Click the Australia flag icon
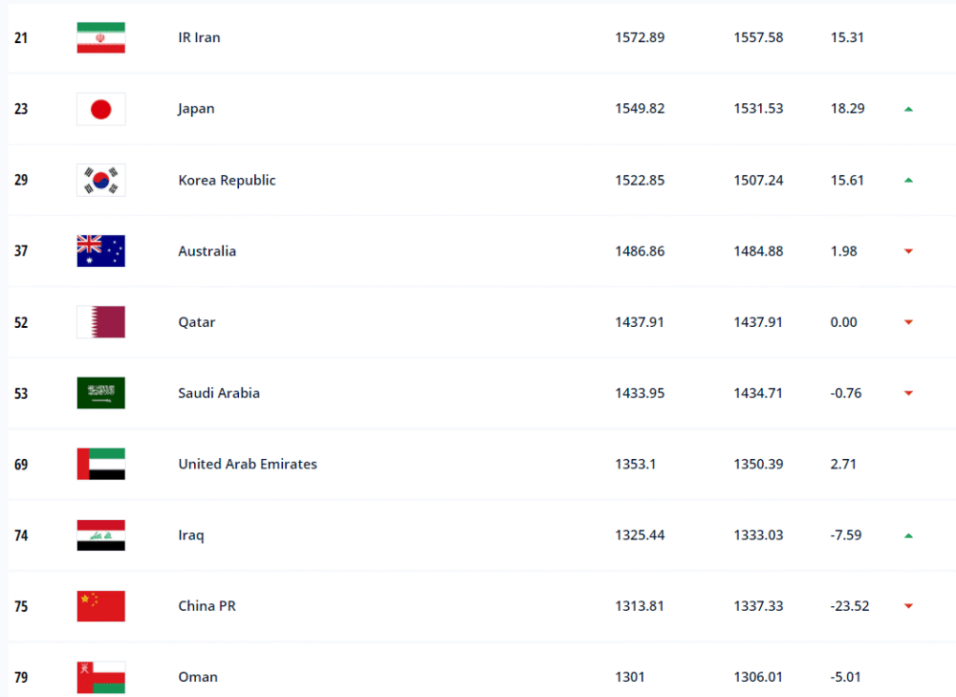The width and height of the screenshot is (956, 697). pos(101,251)
